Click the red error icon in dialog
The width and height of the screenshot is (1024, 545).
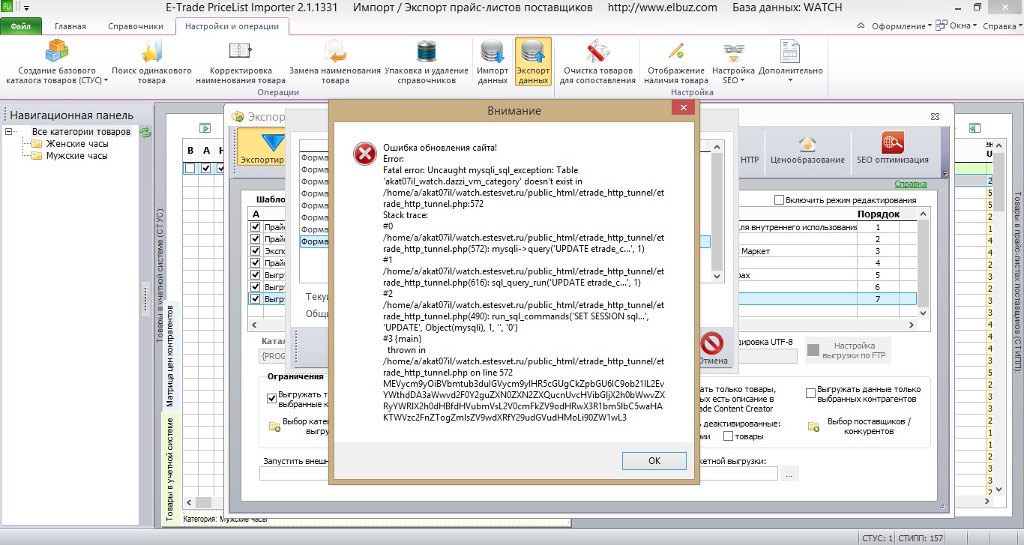tap(365, 154)
